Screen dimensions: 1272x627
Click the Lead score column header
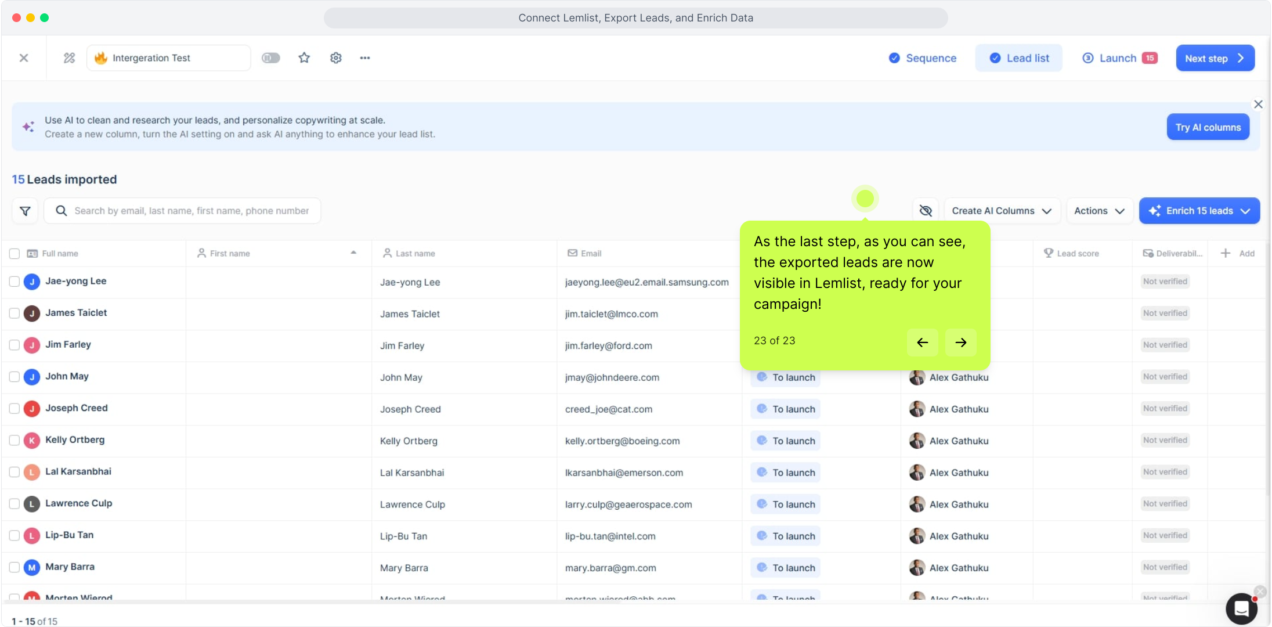click(x=1071, y=254)
